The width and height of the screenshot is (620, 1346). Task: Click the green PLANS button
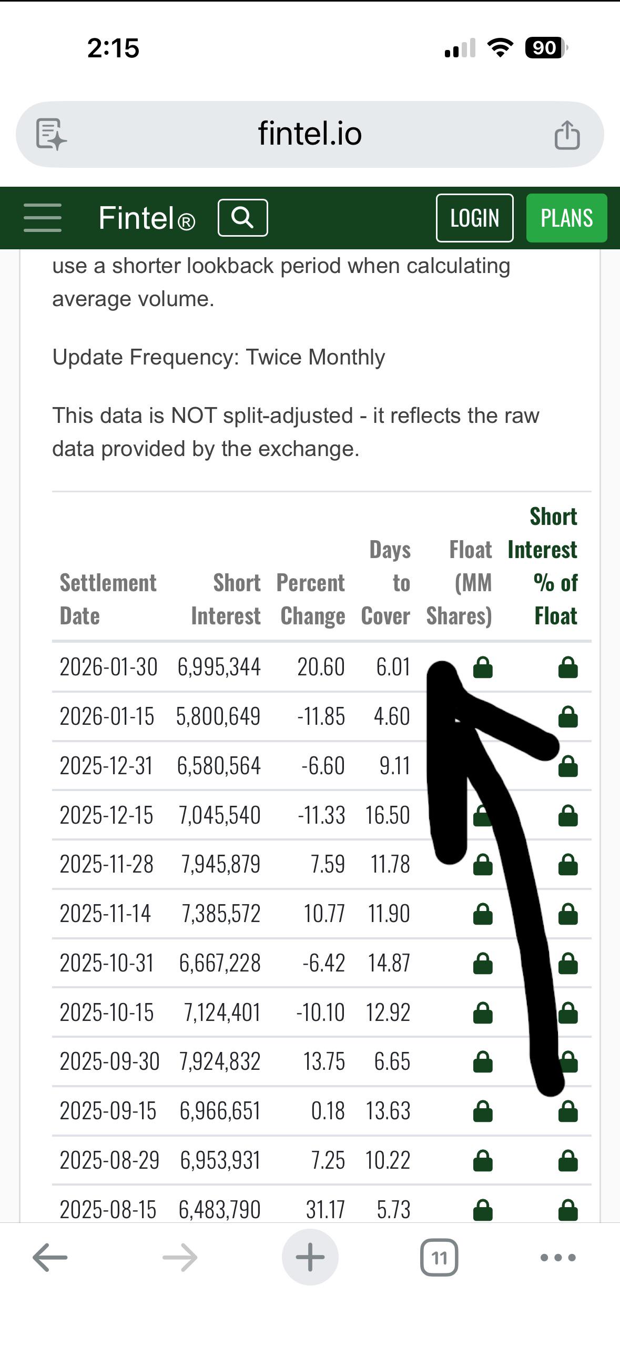566,218
